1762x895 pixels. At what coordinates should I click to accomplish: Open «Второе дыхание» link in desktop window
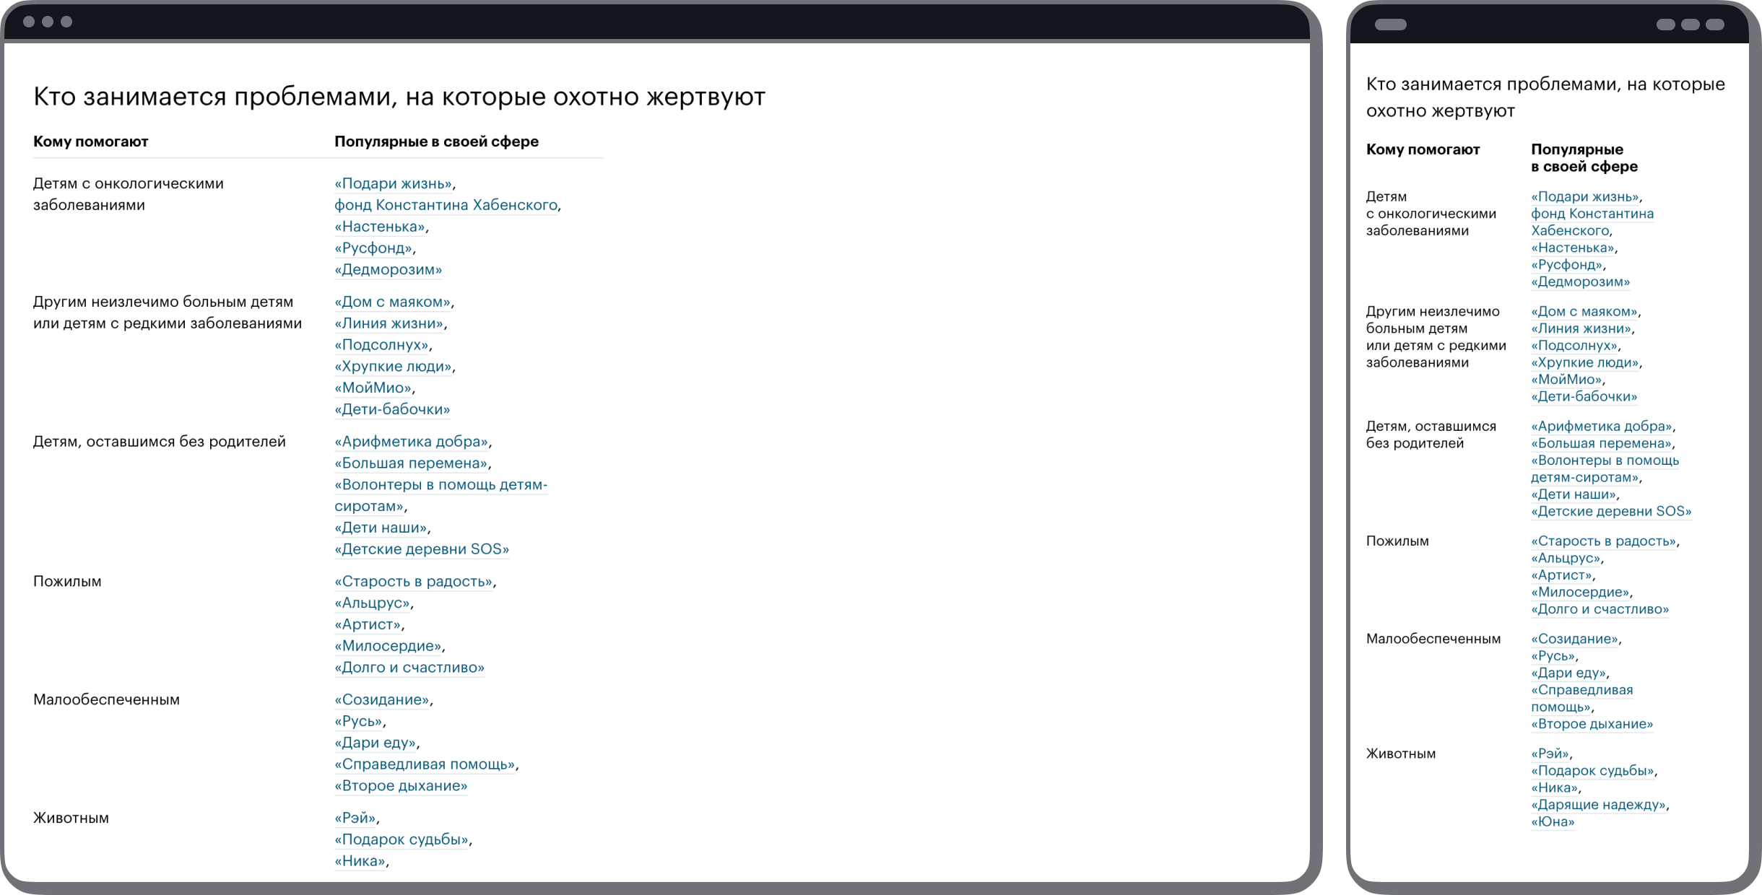(401, 787)
